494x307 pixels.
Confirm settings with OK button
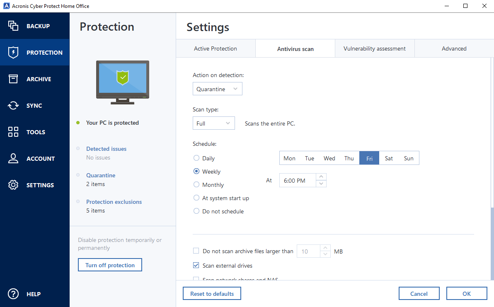click(467, 293)
